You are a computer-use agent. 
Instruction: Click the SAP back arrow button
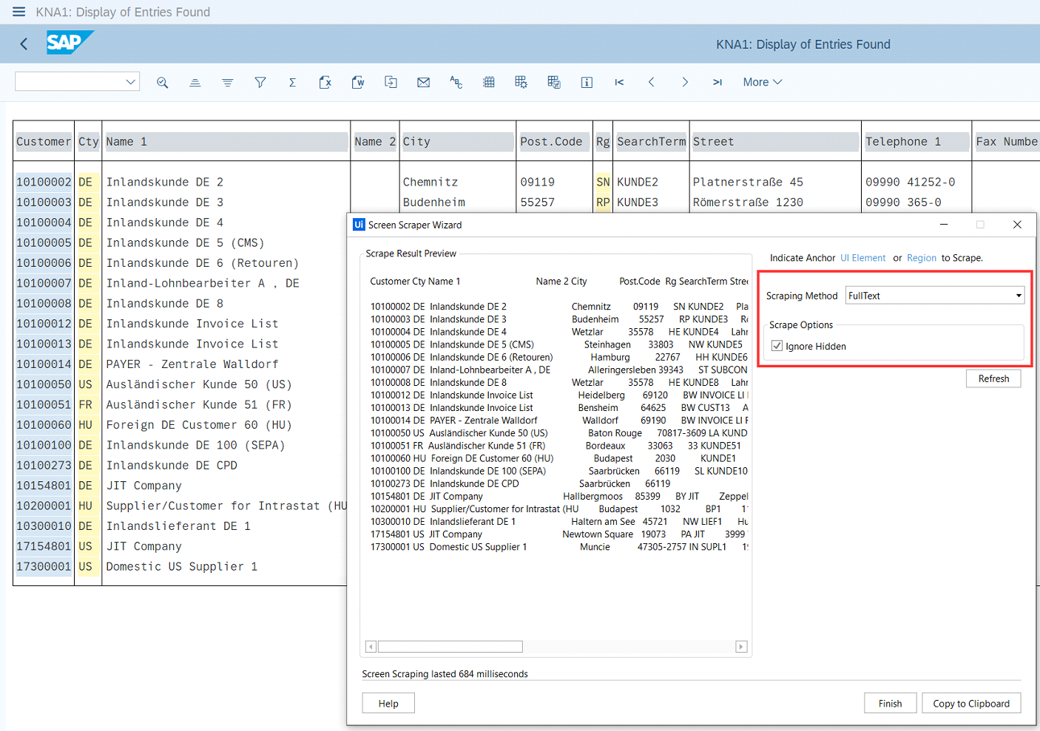coord(24,44)
